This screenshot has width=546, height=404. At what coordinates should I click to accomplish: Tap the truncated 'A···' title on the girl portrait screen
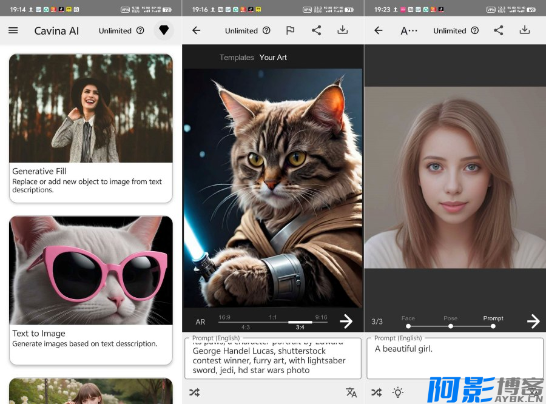[x=409, y=31]
